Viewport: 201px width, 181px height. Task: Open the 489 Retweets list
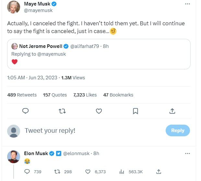point(22,95)
